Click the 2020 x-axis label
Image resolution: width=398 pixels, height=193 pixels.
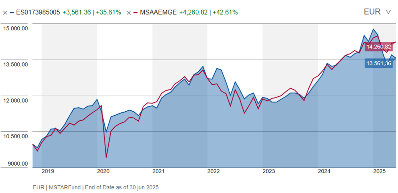(x=103, y=171)
